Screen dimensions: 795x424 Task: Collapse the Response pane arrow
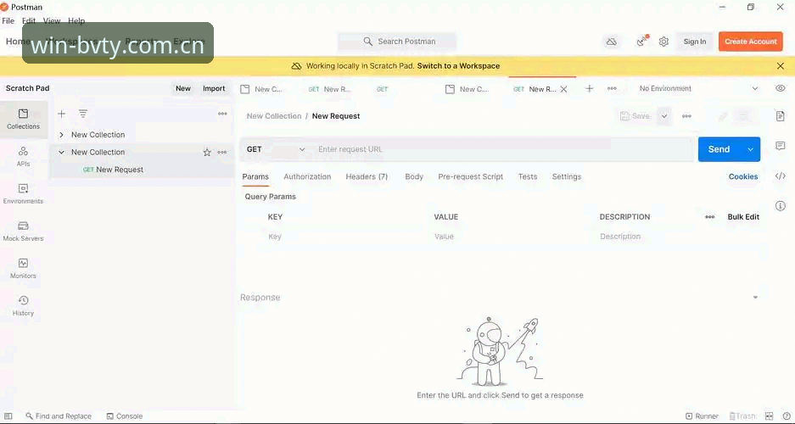755,298
